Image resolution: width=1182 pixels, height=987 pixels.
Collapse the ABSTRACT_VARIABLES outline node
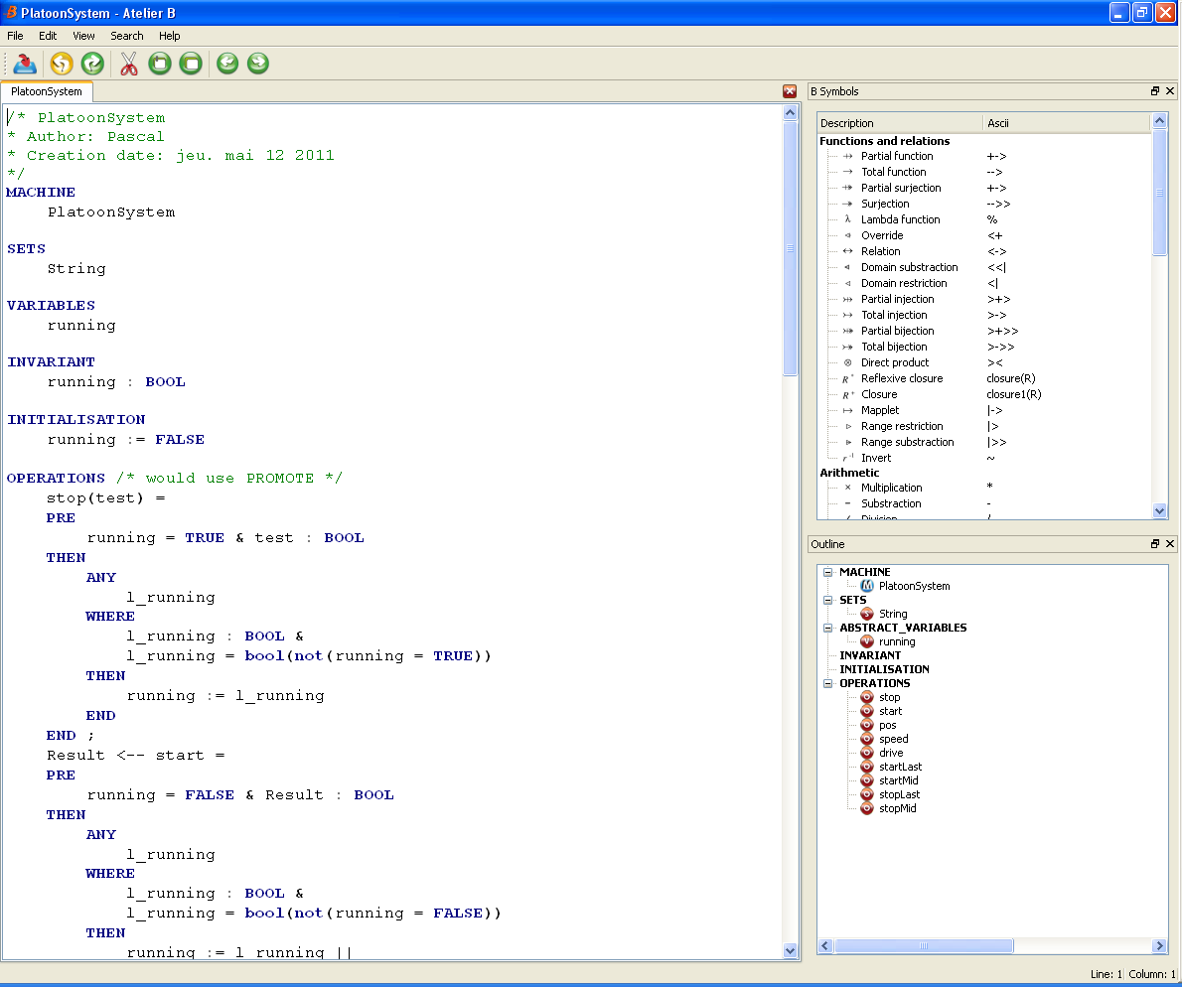(827, 628)
